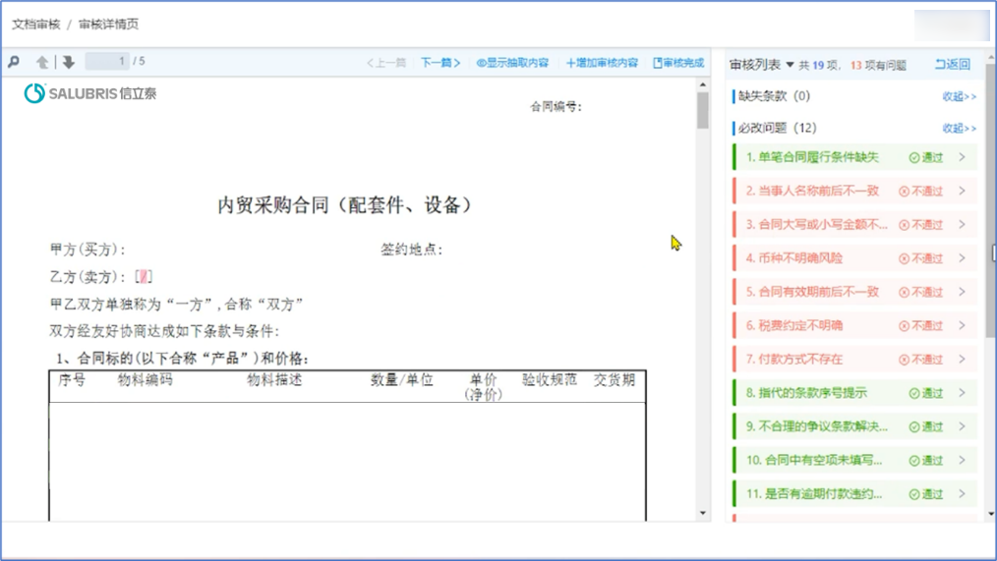This screenshot has width=997, height=561.
Task: Click the 交货期 table header
Action: [615, 380]
